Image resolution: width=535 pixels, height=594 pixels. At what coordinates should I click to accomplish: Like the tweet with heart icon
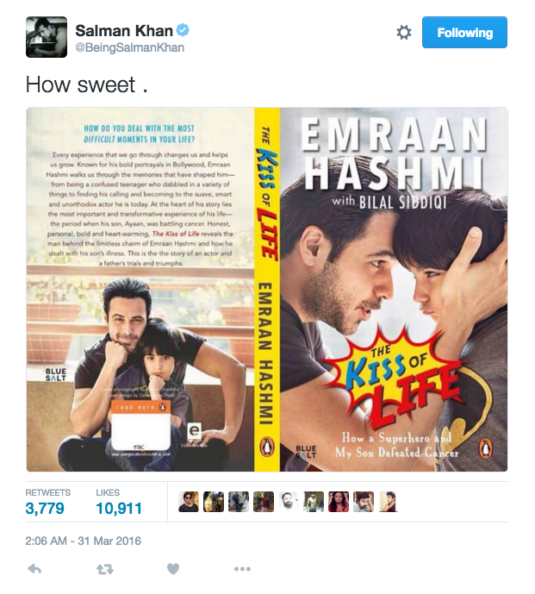173,569
